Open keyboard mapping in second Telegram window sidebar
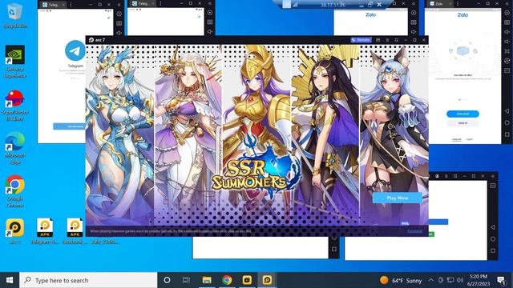Image resolution: width=513 pixels, height=288 pixels. (x=210, y=22)
